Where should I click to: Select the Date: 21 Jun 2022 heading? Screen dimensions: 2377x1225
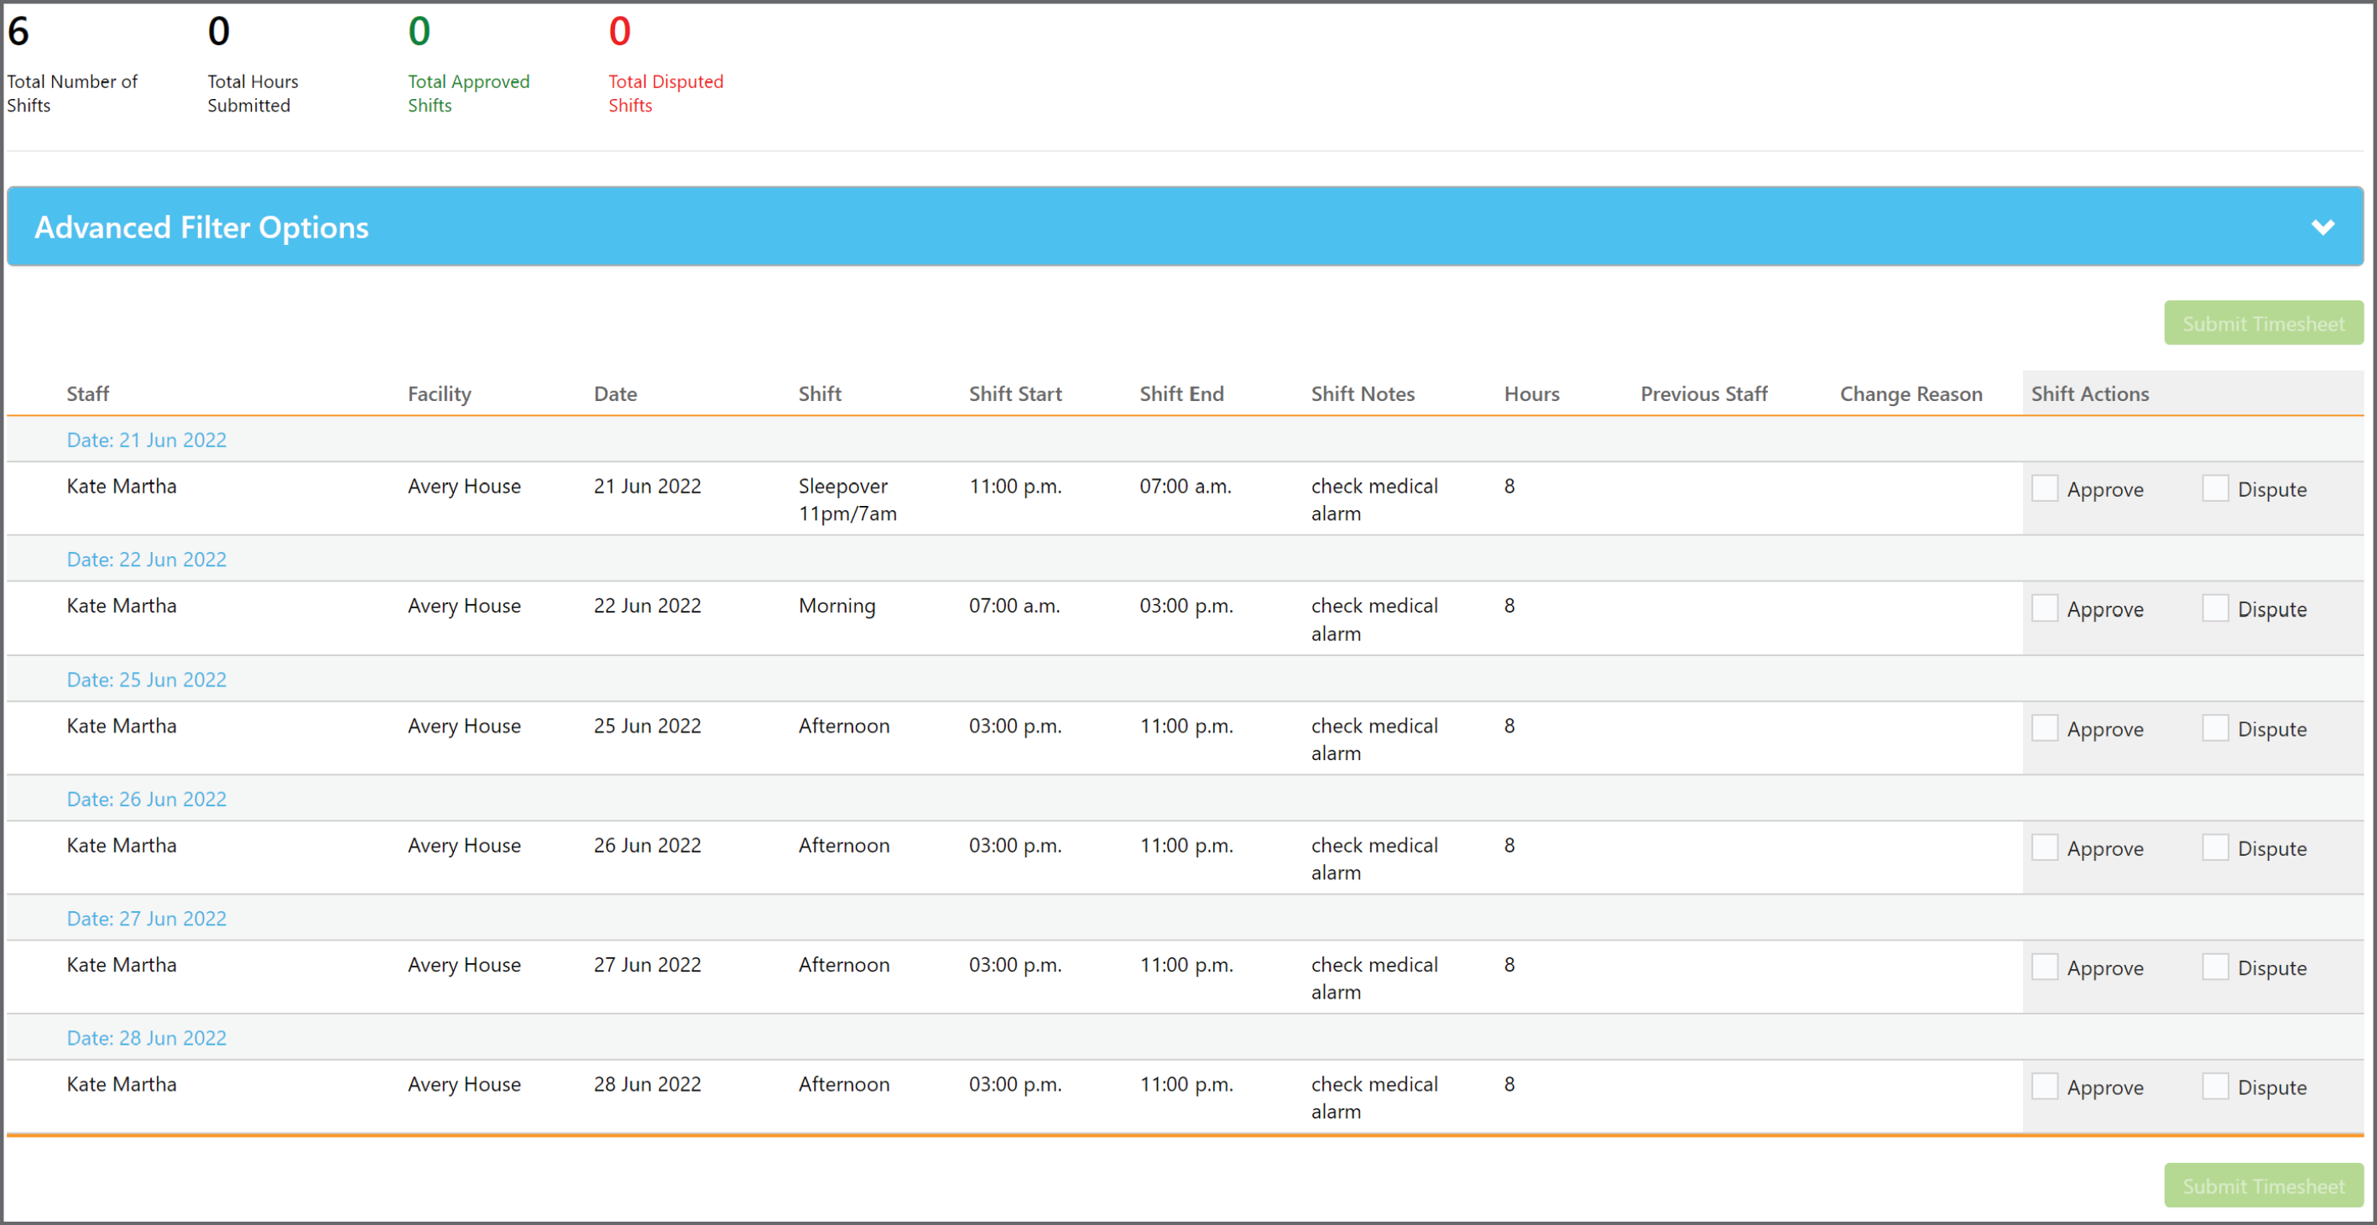[x=146, y=439]
